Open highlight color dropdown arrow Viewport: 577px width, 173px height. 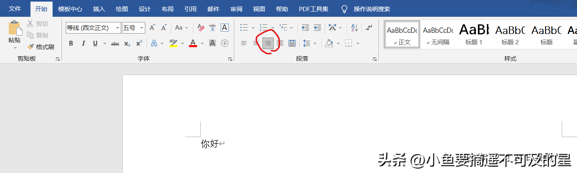click(x=182, y=43)
